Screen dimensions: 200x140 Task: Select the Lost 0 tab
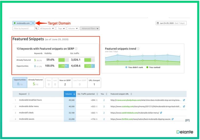[55, 83]
